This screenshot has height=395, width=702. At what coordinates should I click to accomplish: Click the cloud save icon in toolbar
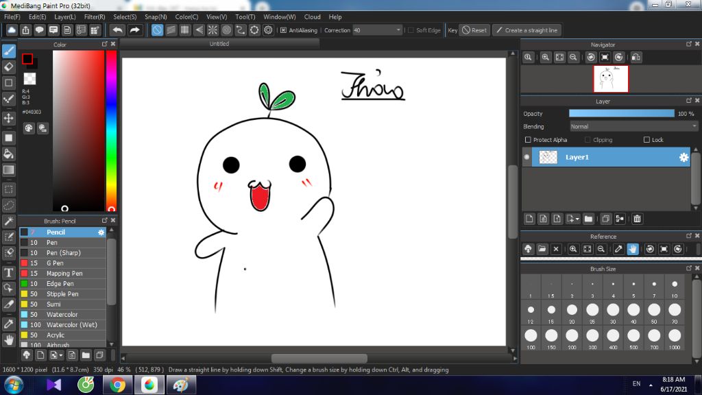click(x=12, y=30)
